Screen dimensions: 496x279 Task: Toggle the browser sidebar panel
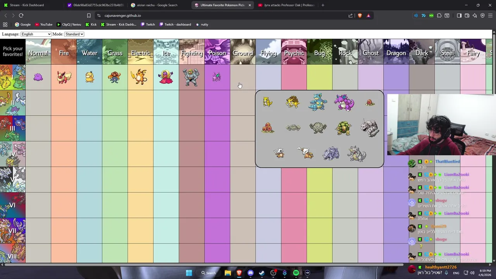(459, 15)
